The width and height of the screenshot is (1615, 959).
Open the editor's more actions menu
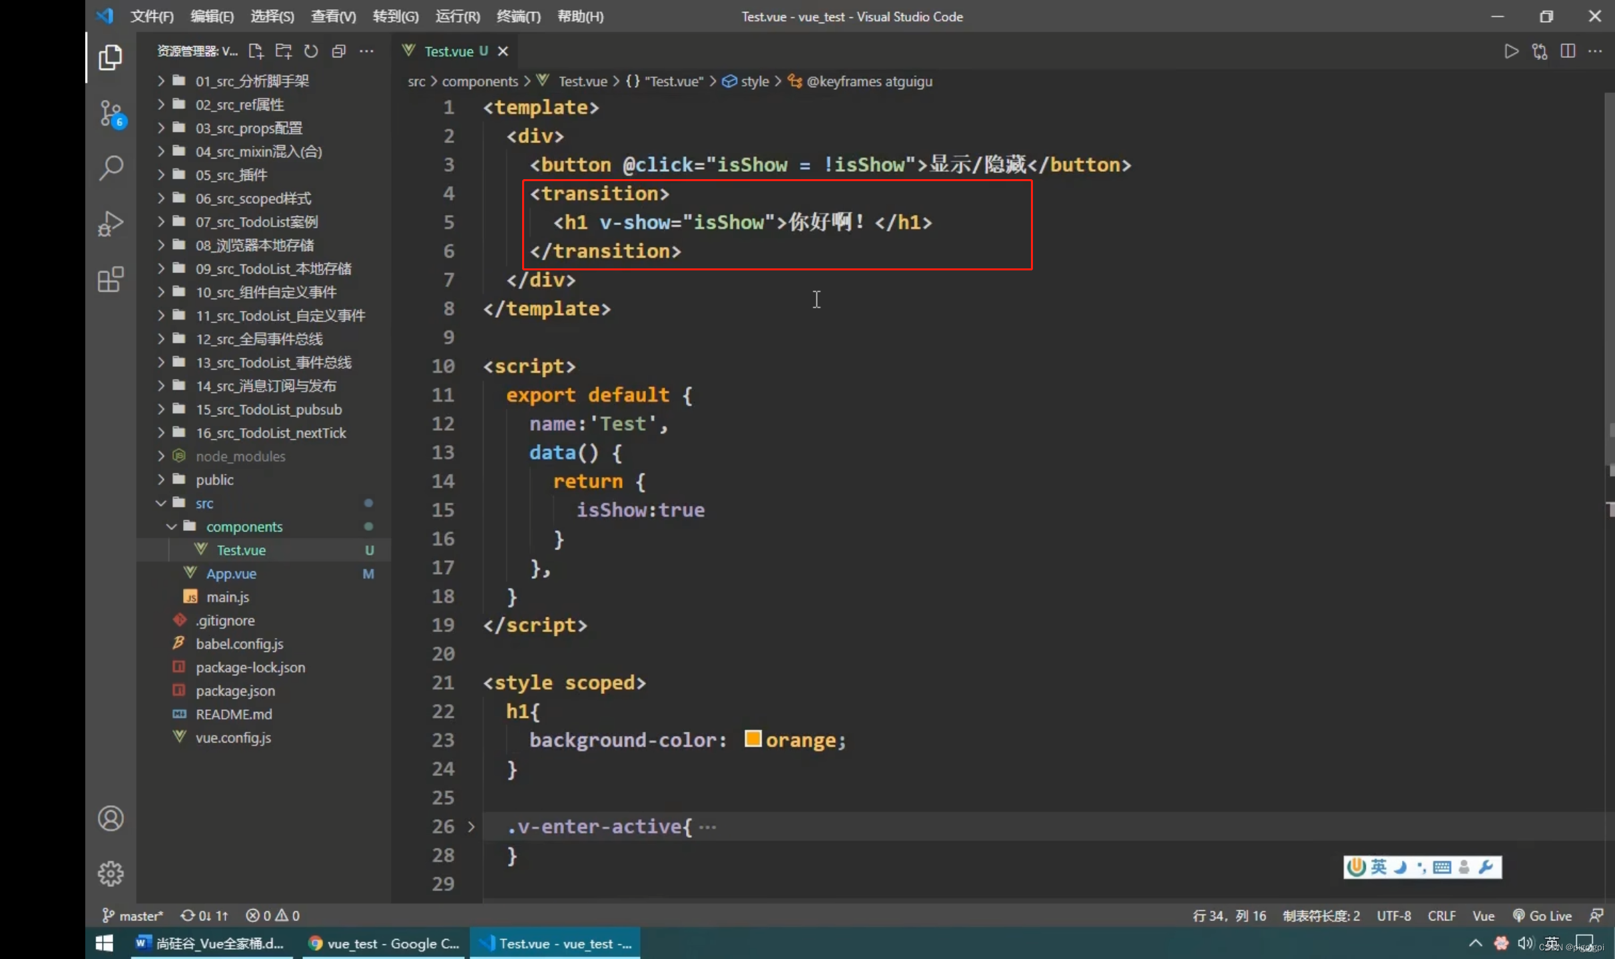(x=1596, y=51)
